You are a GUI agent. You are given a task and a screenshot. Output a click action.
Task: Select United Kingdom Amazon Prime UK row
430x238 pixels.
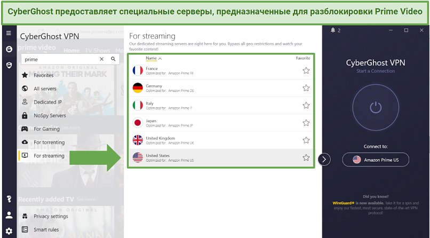coord(221,140)
